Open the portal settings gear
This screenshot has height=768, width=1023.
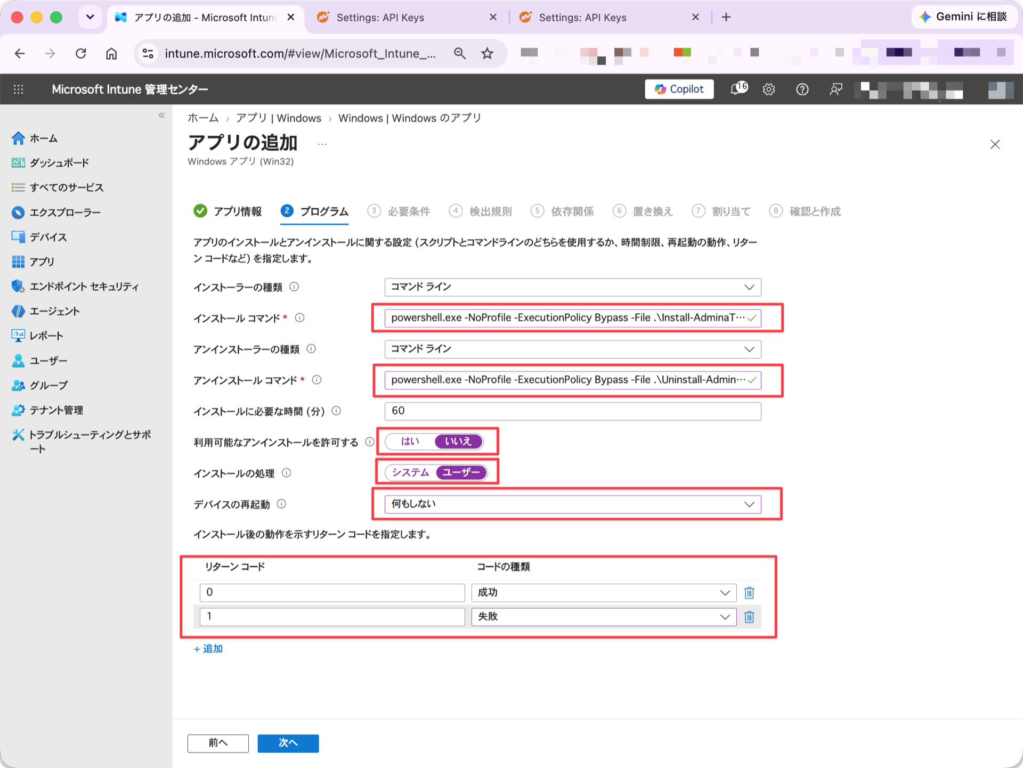pos(768,89)
